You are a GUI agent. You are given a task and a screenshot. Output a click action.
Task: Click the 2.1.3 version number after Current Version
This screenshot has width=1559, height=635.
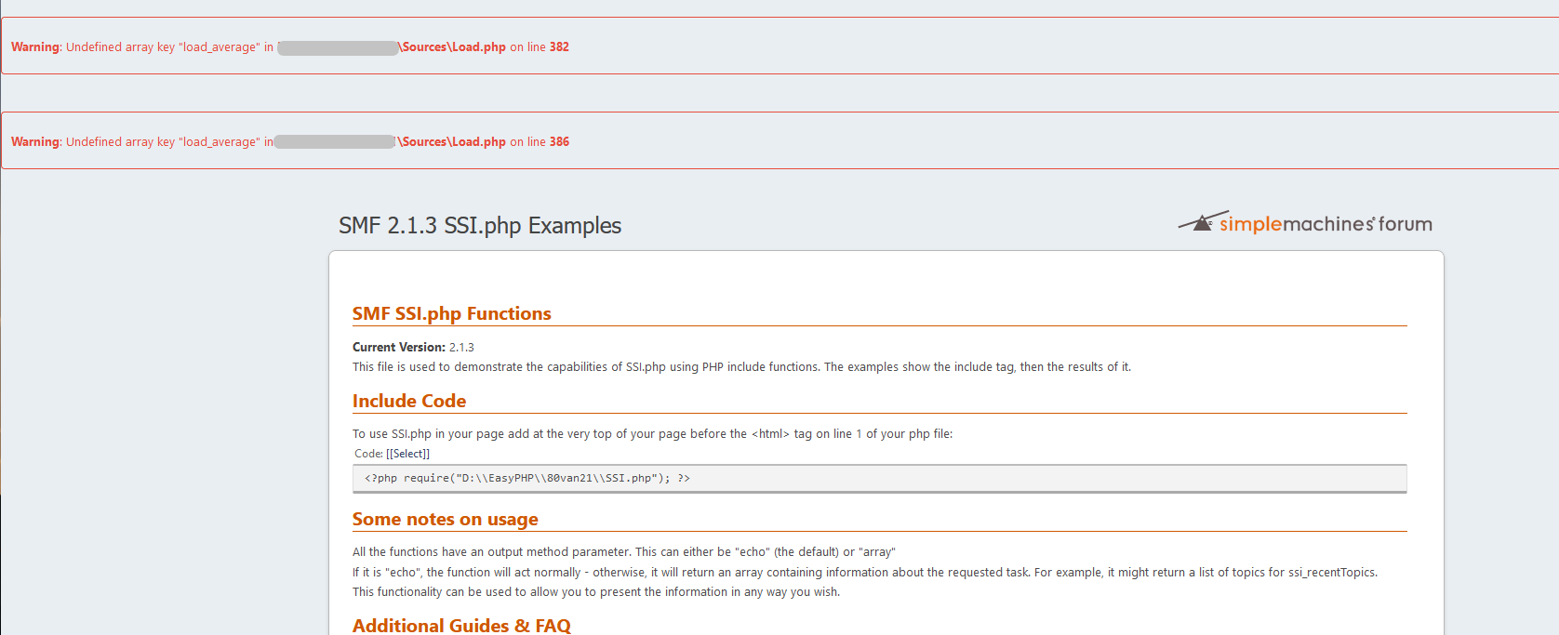(x=461, y=347)
